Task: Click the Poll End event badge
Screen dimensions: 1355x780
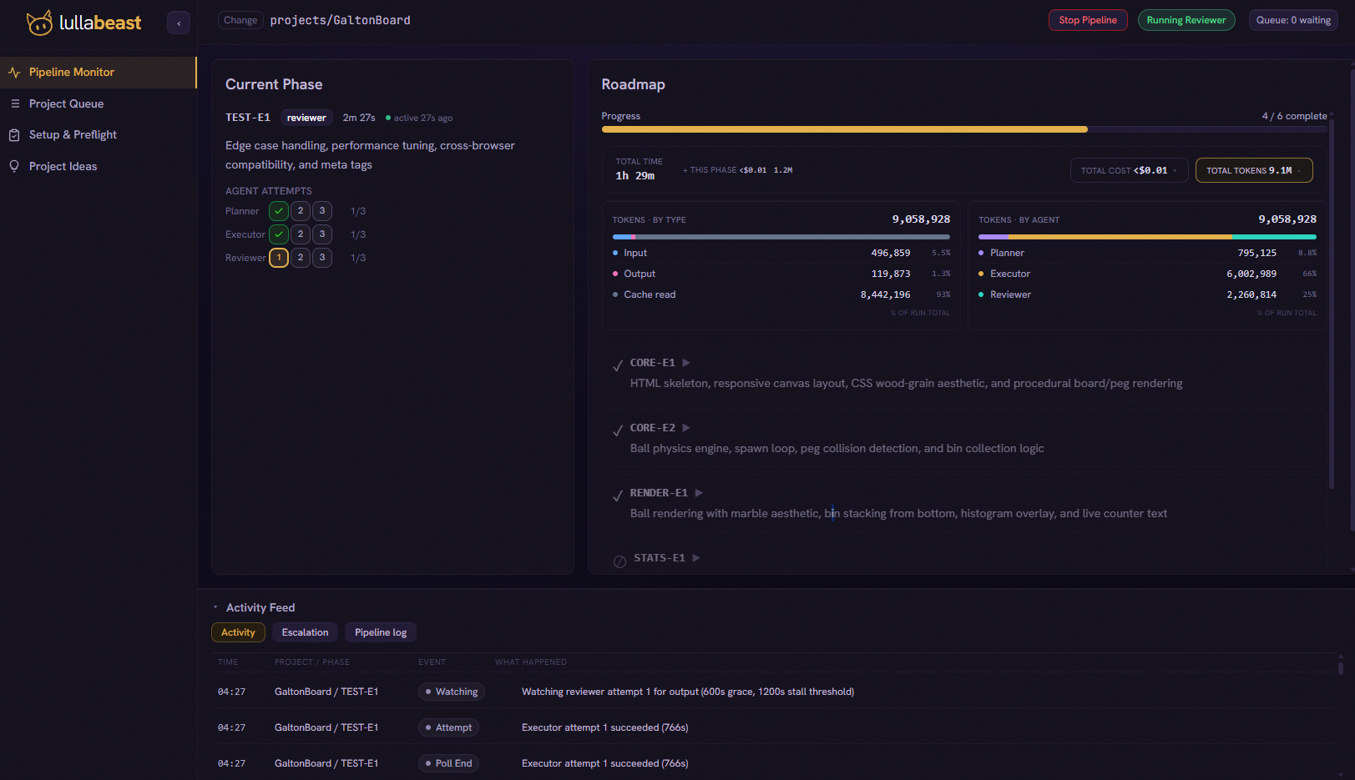Action: (448, 763)
